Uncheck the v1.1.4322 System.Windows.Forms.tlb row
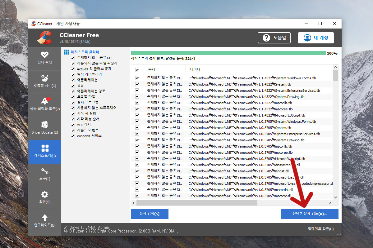Viewport: 373px width, 248px height. coord(137,78)
